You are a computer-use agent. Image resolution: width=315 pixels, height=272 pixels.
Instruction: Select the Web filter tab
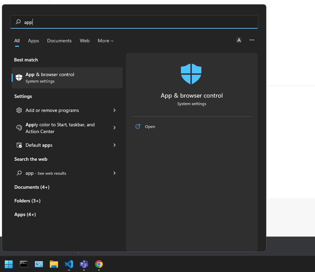click(85, 41)
